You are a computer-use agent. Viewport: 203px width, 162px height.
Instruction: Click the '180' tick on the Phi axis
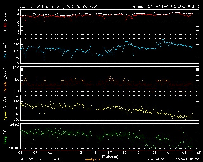tap(16, 51)
